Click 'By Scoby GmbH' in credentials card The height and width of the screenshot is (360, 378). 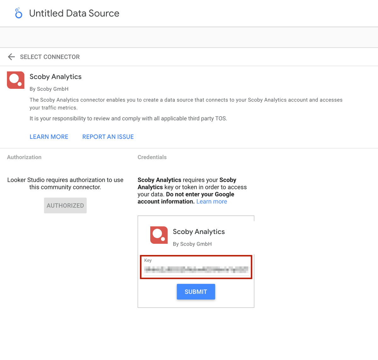click(x=192, y=244)
